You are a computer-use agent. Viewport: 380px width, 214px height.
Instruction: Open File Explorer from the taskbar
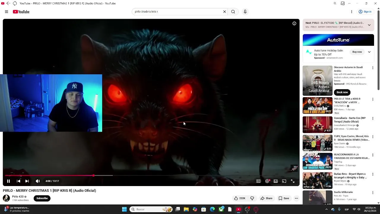(x=186, y=209)
